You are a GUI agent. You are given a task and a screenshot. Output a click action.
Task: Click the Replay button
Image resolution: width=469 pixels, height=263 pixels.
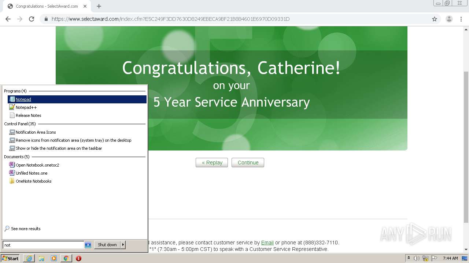click(212, 163)
